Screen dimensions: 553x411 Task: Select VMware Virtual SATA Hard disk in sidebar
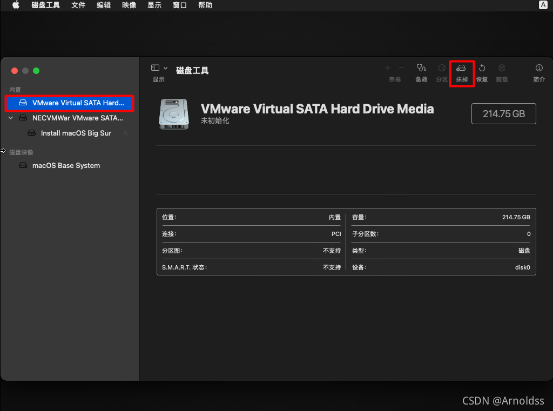point(70,103)
